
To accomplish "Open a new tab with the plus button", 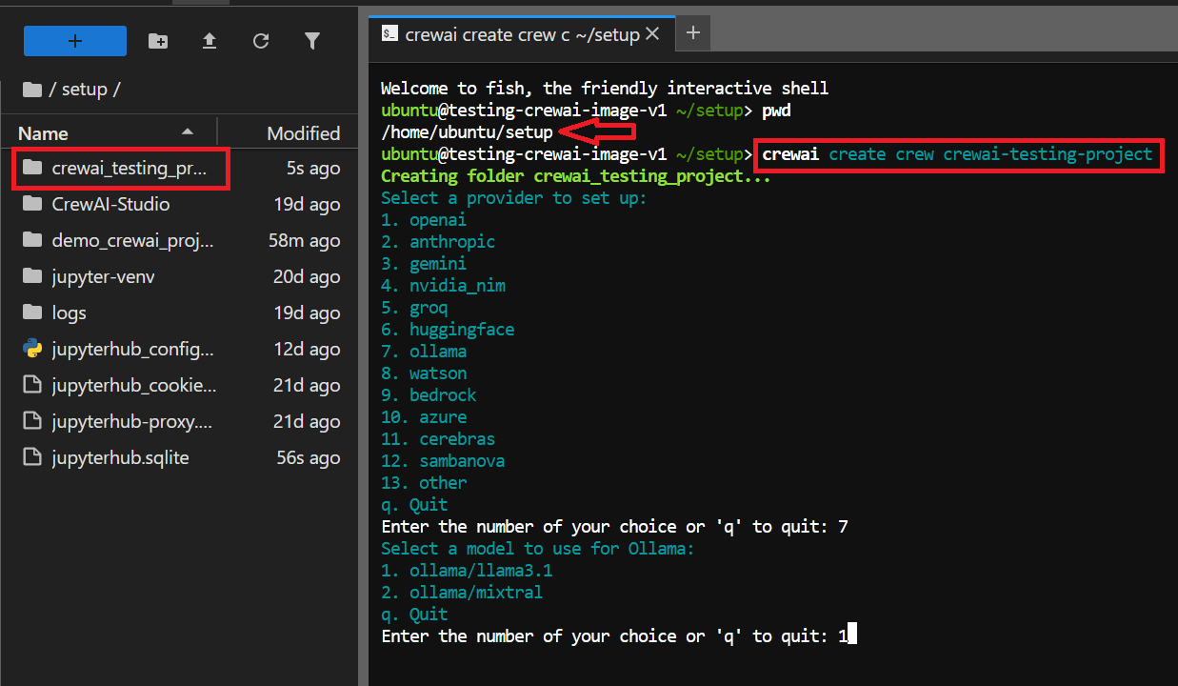I will point(693,33).
